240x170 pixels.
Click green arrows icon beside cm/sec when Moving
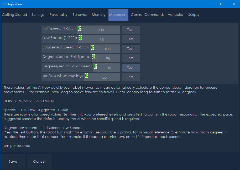pyautogui.click(x=86, y=76)
